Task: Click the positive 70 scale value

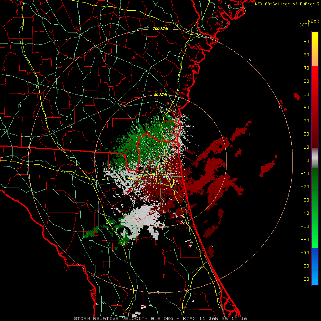Action: [306, 68]
